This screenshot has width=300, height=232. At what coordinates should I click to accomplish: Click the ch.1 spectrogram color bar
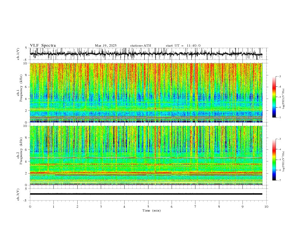274,97
